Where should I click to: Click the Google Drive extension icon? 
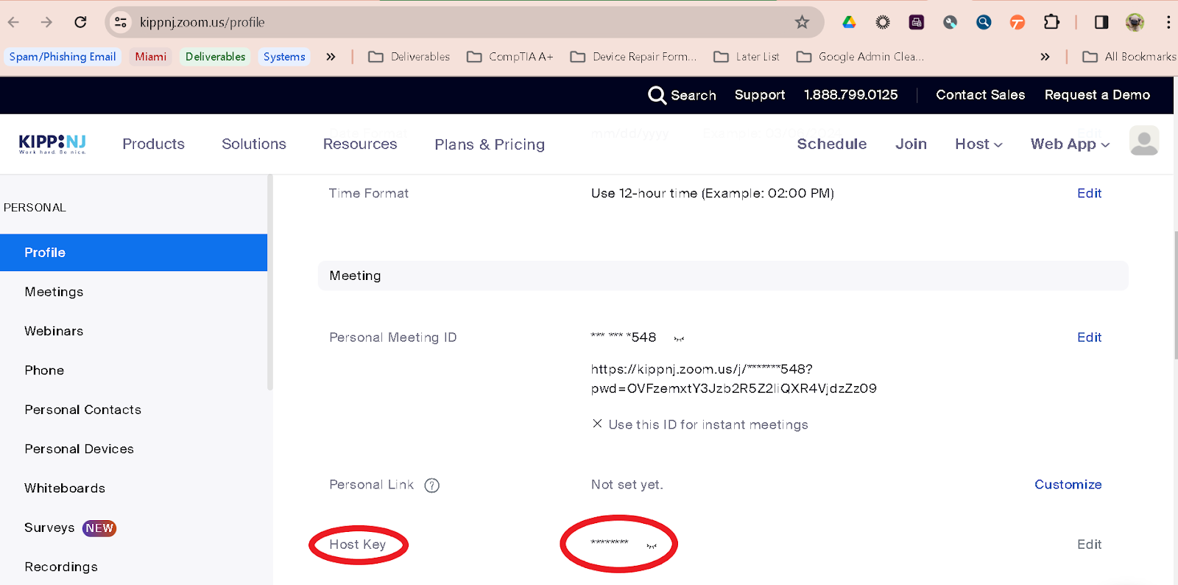[849, 22]
